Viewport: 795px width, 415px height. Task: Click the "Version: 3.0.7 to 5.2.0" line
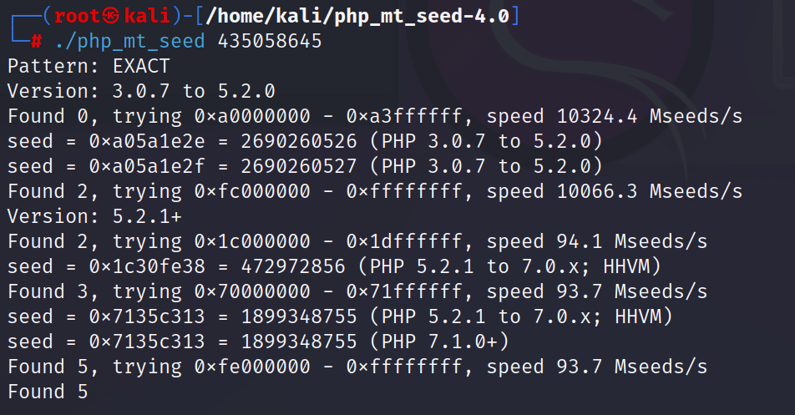coord(141,91)
